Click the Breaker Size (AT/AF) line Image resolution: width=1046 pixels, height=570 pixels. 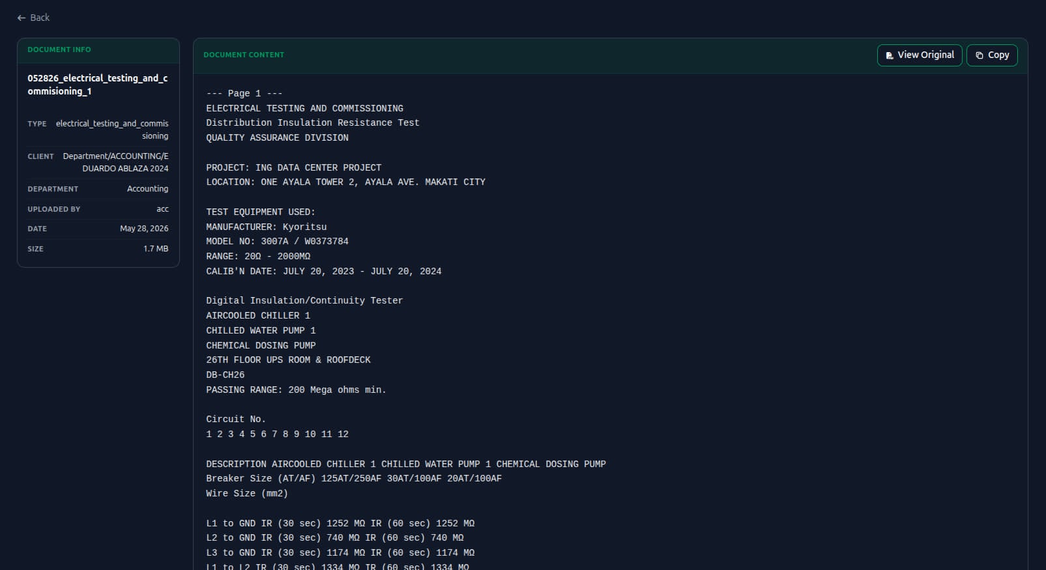[354, 478]
